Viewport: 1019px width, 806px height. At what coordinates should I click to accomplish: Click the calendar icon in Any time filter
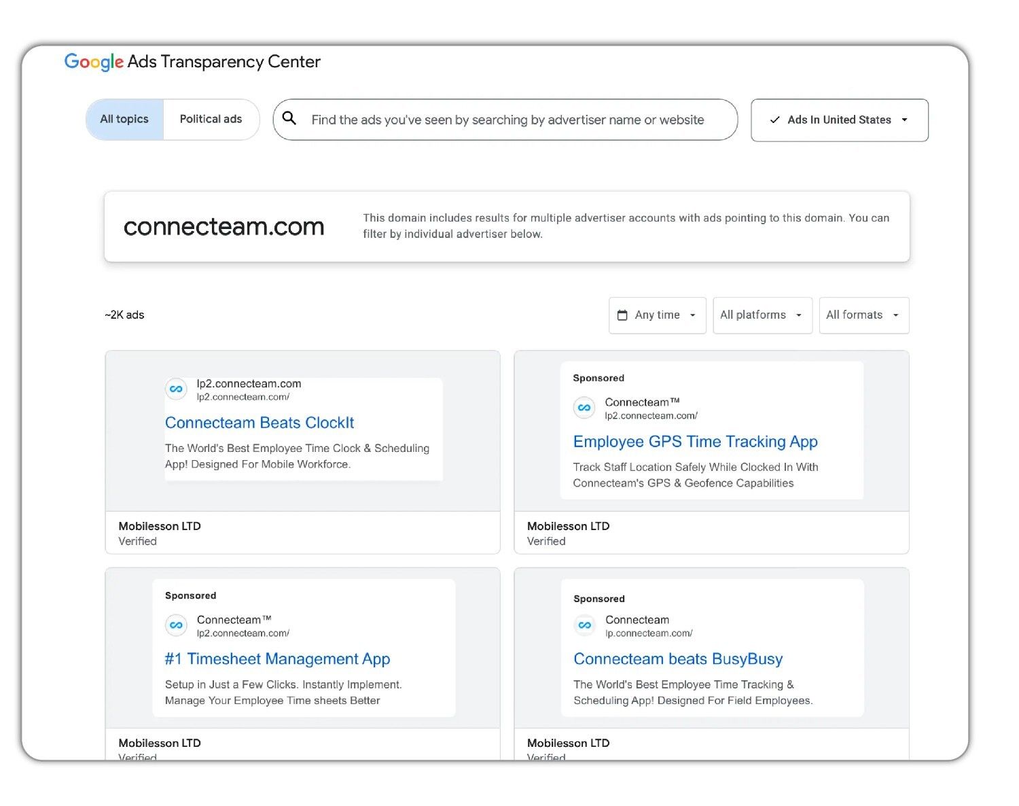tap(622, 315)
